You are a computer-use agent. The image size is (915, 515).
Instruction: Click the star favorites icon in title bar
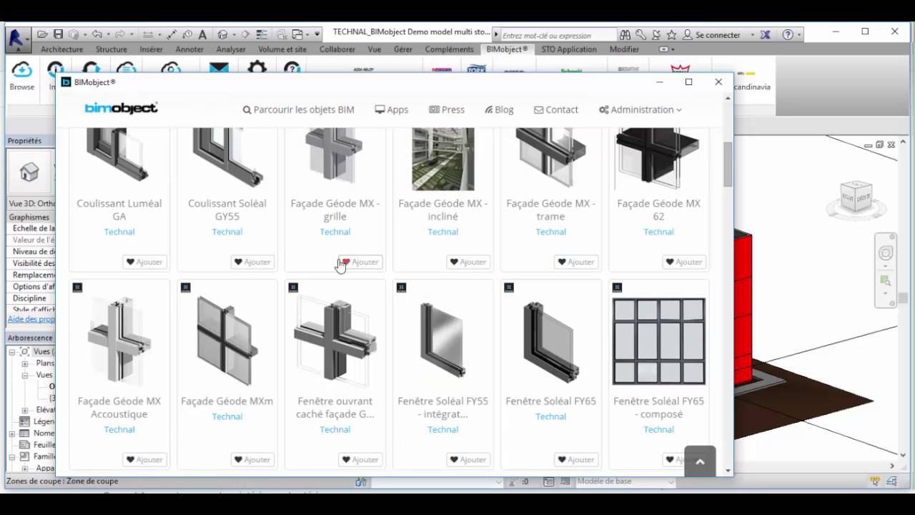click(671, 34)
